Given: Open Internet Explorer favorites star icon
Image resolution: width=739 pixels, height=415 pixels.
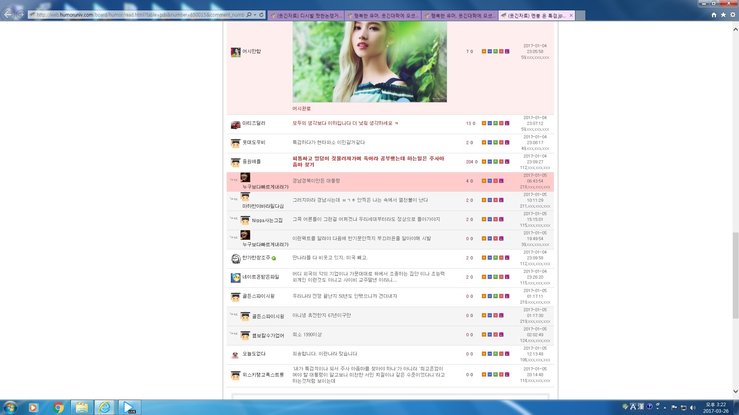Looking at the screenshot, I should (x=723, y=15).
